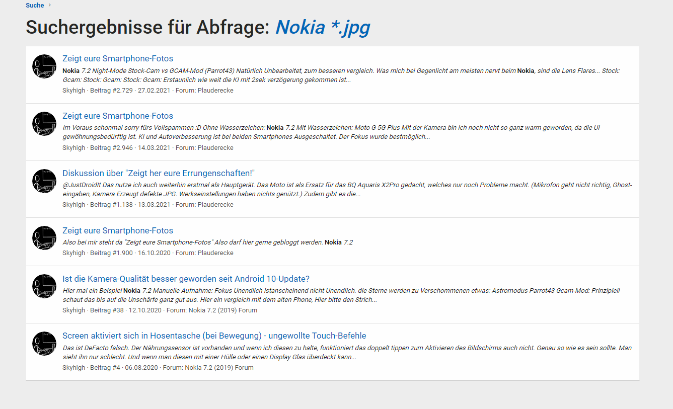Screen dimensions: 673x409
Task: Click the date 16.10.2020
Action: pos(154,253)
